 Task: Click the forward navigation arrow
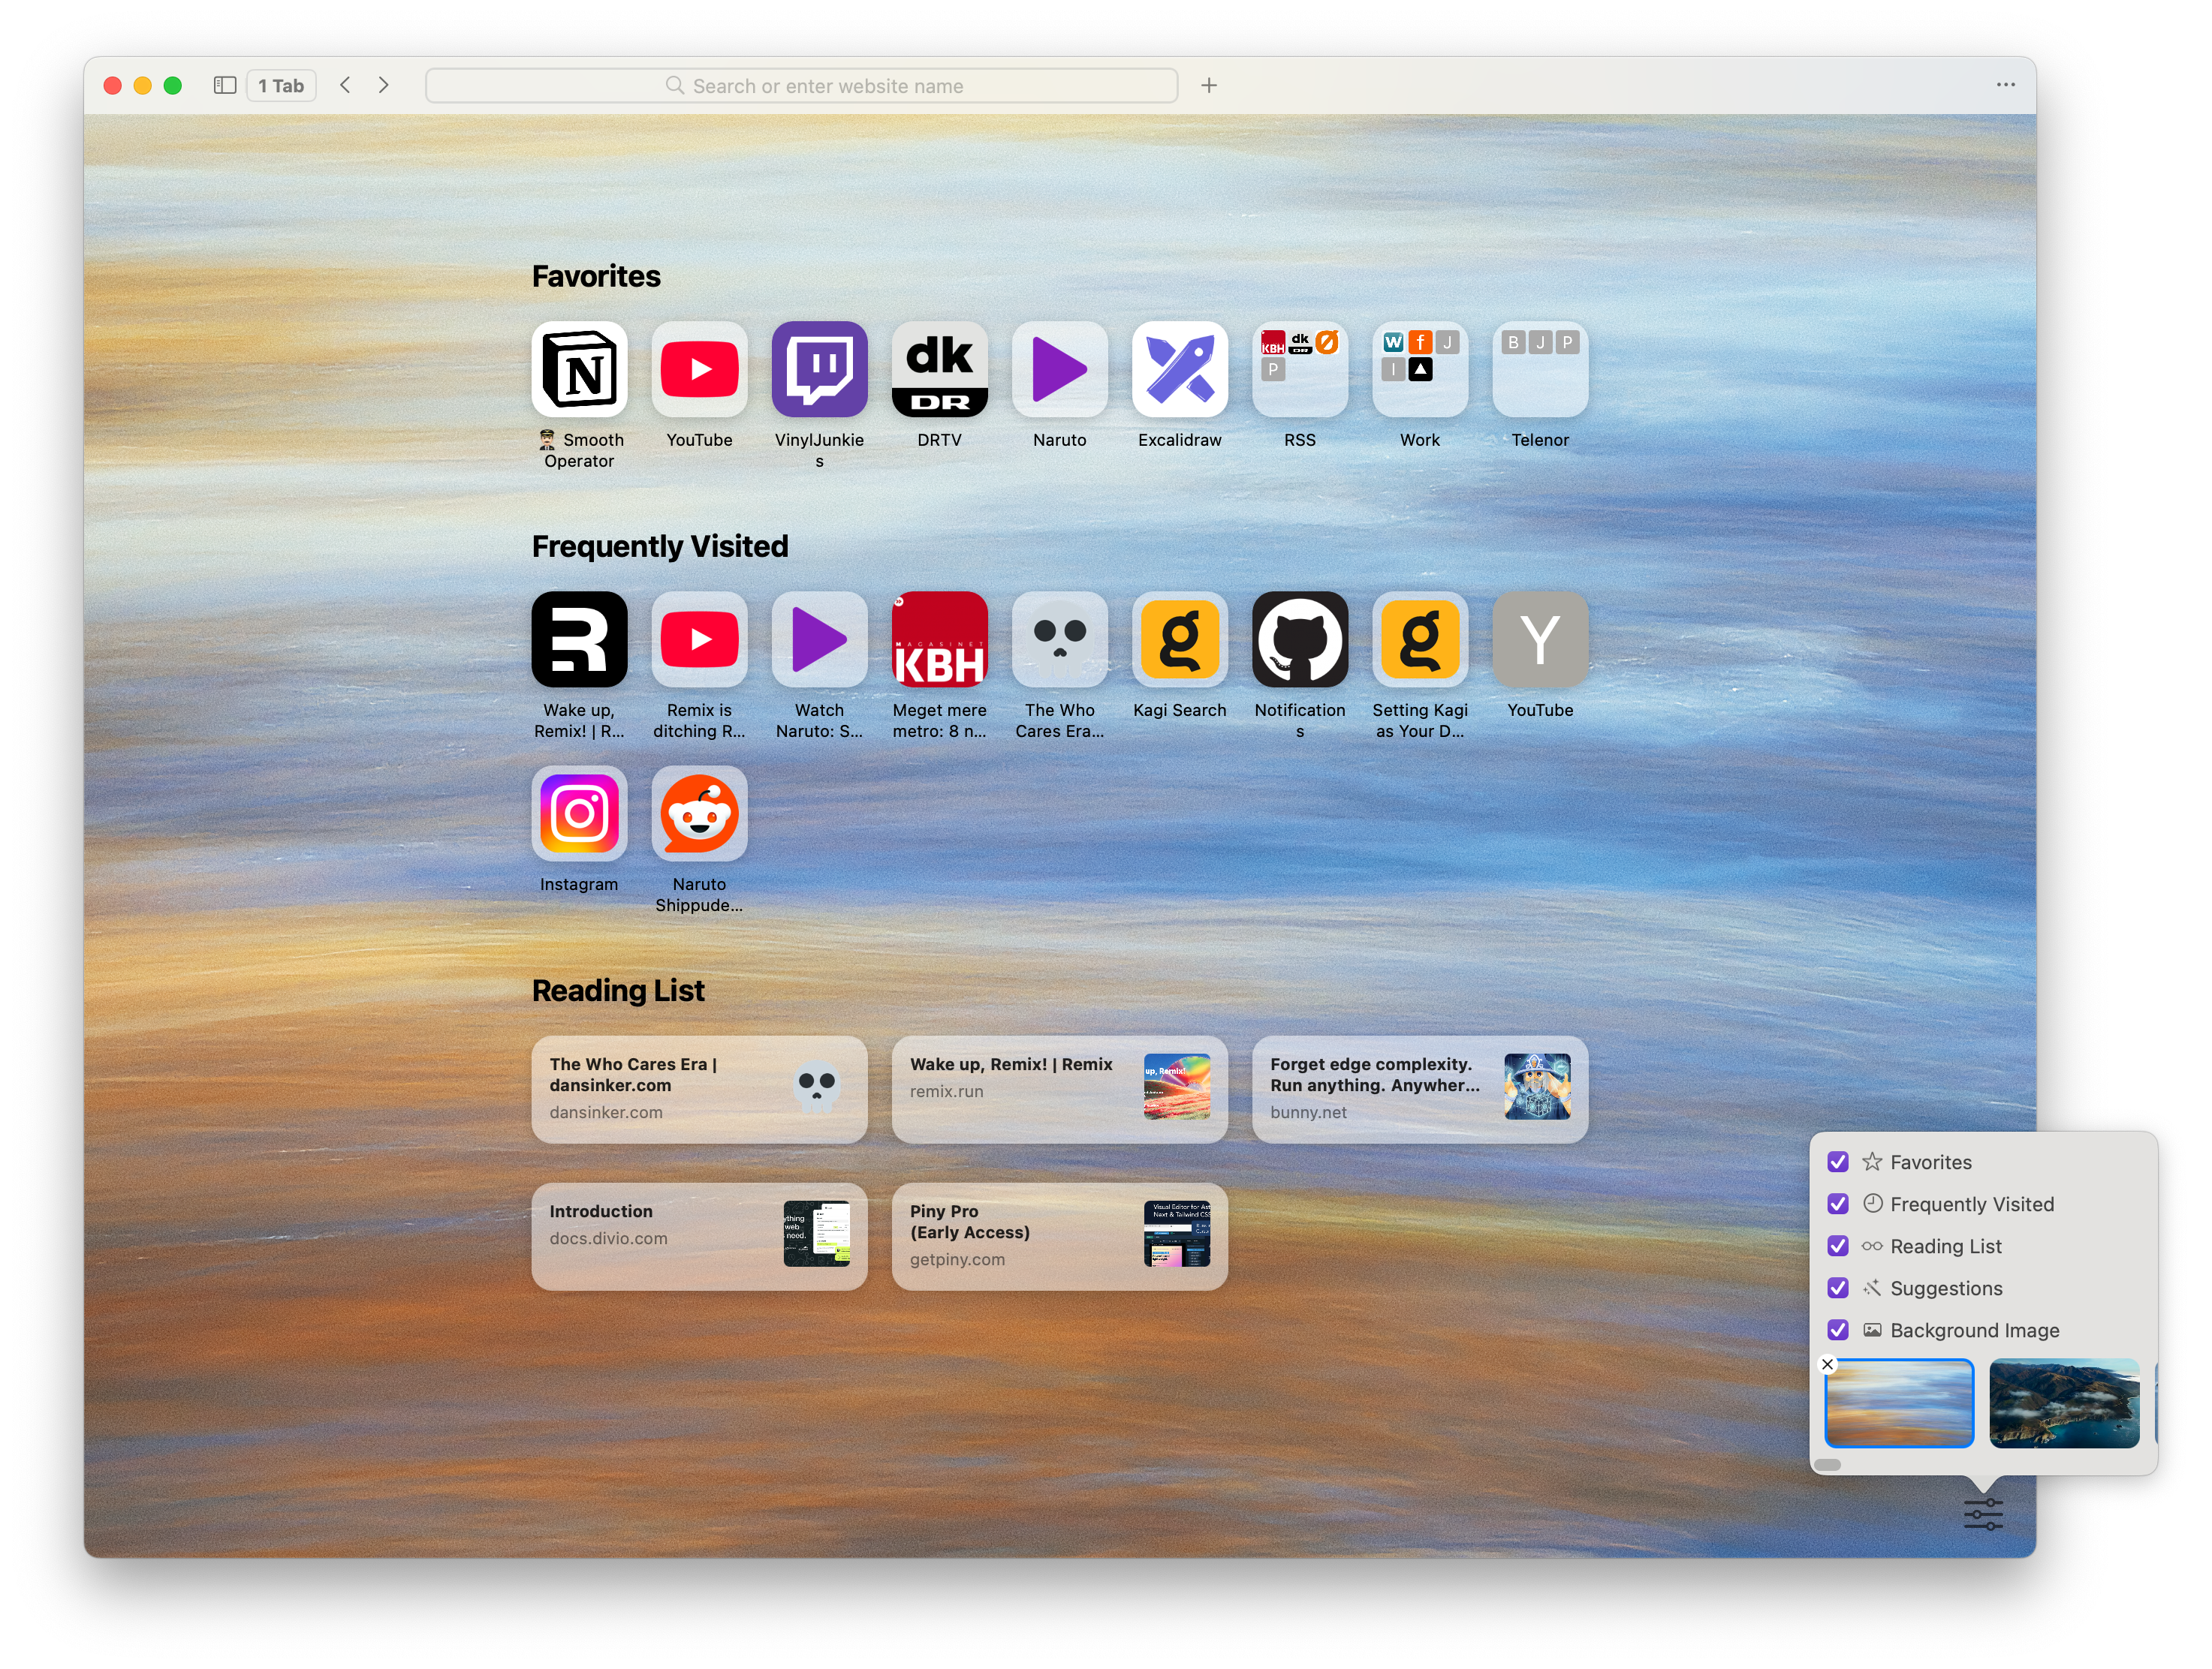(x=384, y=86)
